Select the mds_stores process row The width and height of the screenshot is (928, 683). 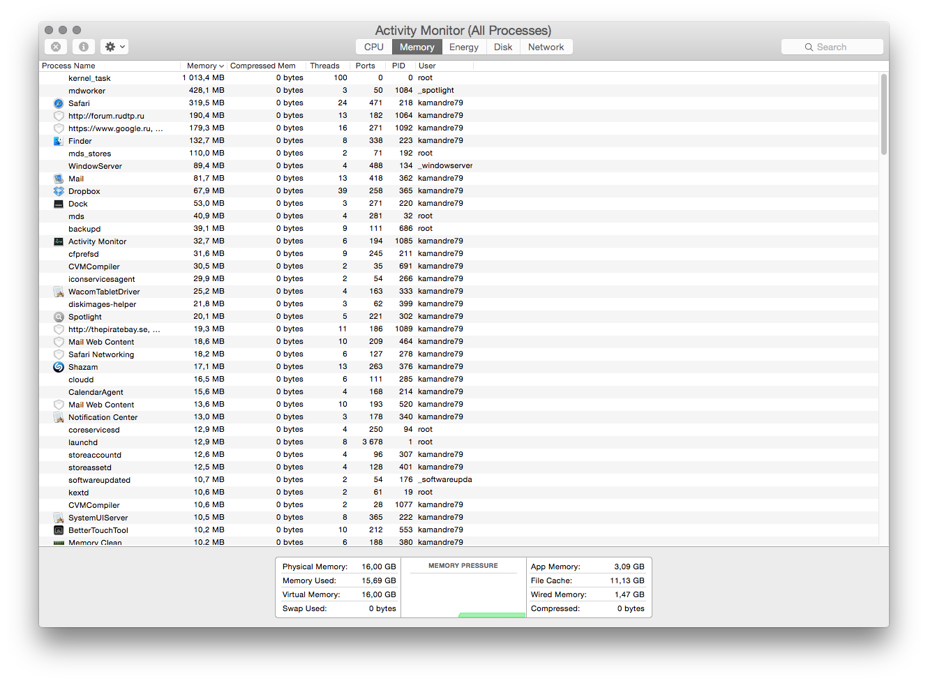[x=459, y=153]
